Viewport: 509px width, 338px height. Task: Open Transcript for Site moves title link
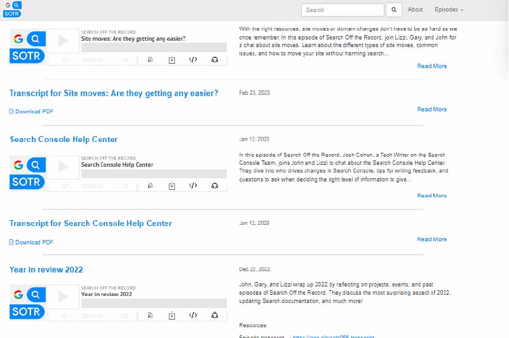114,94
